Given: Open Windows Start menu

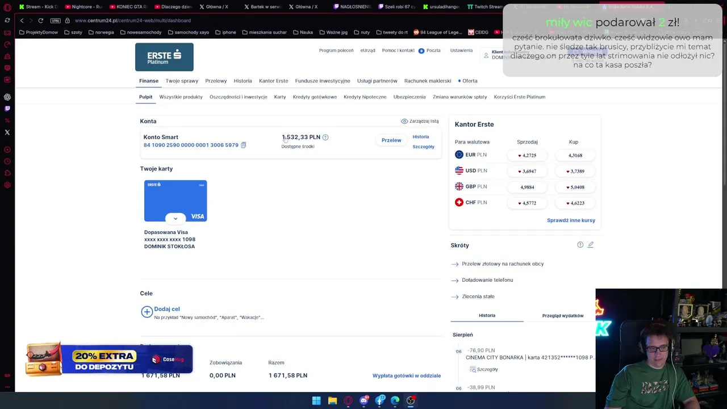Looking at the screenshot, I should pyautogui.click(x=316, y=401).
